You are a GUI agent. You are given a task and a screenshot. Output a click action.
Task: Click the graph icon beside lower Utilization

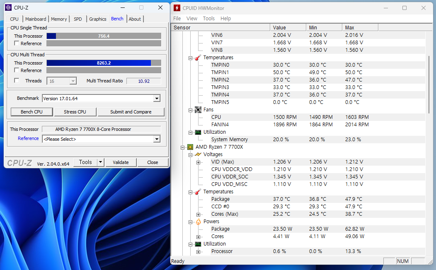pos(198,244)
